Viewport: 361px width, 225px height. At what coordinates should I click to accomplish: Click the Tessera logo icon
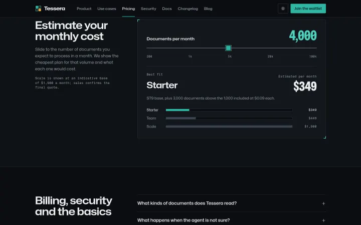pos(38,8)
